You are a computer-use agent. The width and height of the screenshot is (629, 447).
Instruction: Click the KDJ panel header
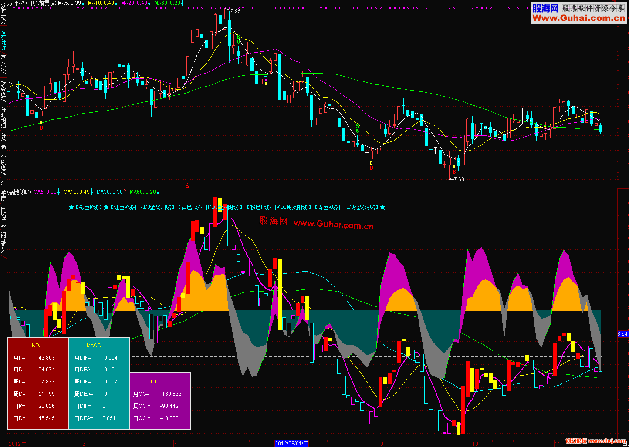(37, 345)
